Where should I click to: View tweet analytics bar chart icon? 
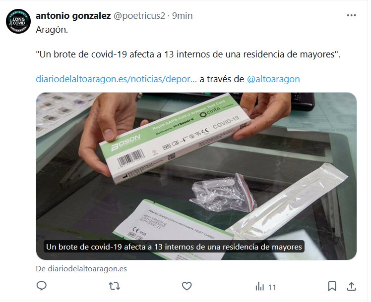(x=259, y=287)
